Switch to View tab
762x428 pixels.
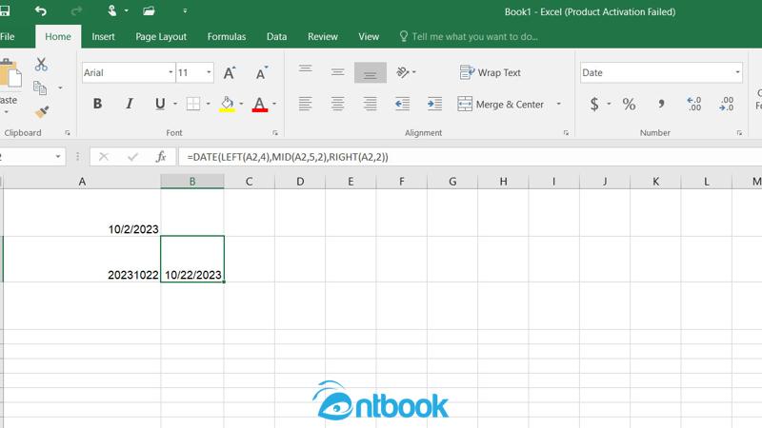click(369, 36)
